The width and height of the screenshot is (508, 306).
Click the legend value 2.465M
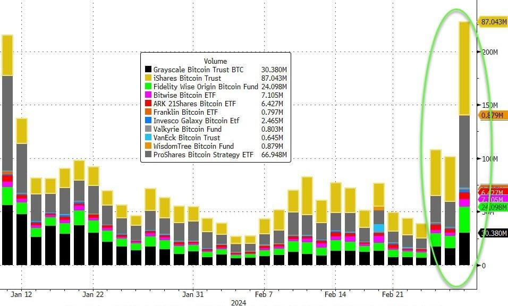click(x=272, y=121)
